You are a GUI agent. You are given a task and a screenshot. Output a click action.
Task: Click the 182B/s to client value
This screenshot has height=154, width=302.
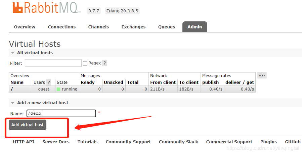pos(186,89)
